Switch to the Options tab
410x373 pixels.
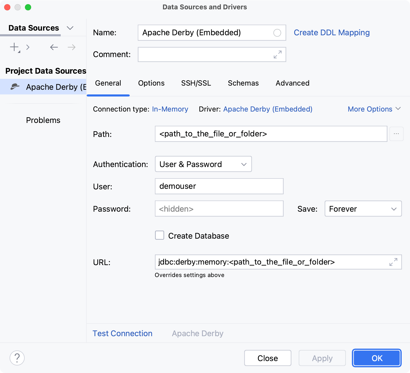(x=151, y=83)
